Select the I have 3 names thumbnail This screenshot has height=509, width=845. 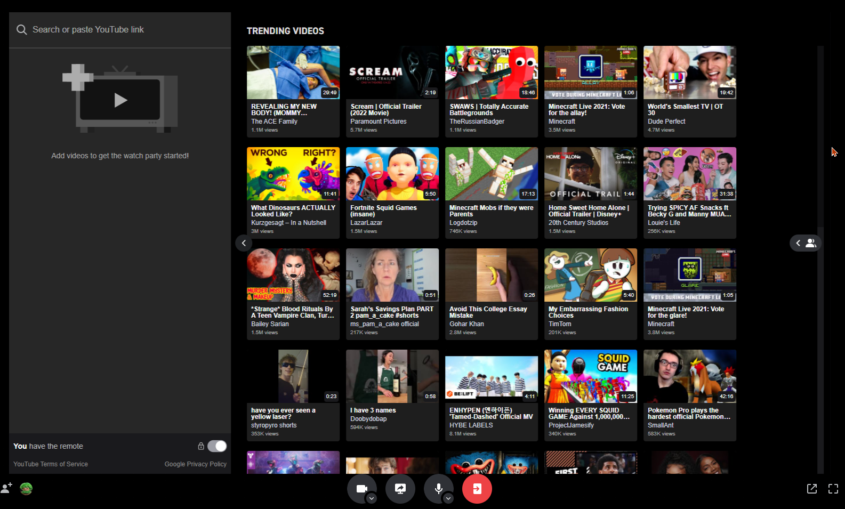point(392,376)
